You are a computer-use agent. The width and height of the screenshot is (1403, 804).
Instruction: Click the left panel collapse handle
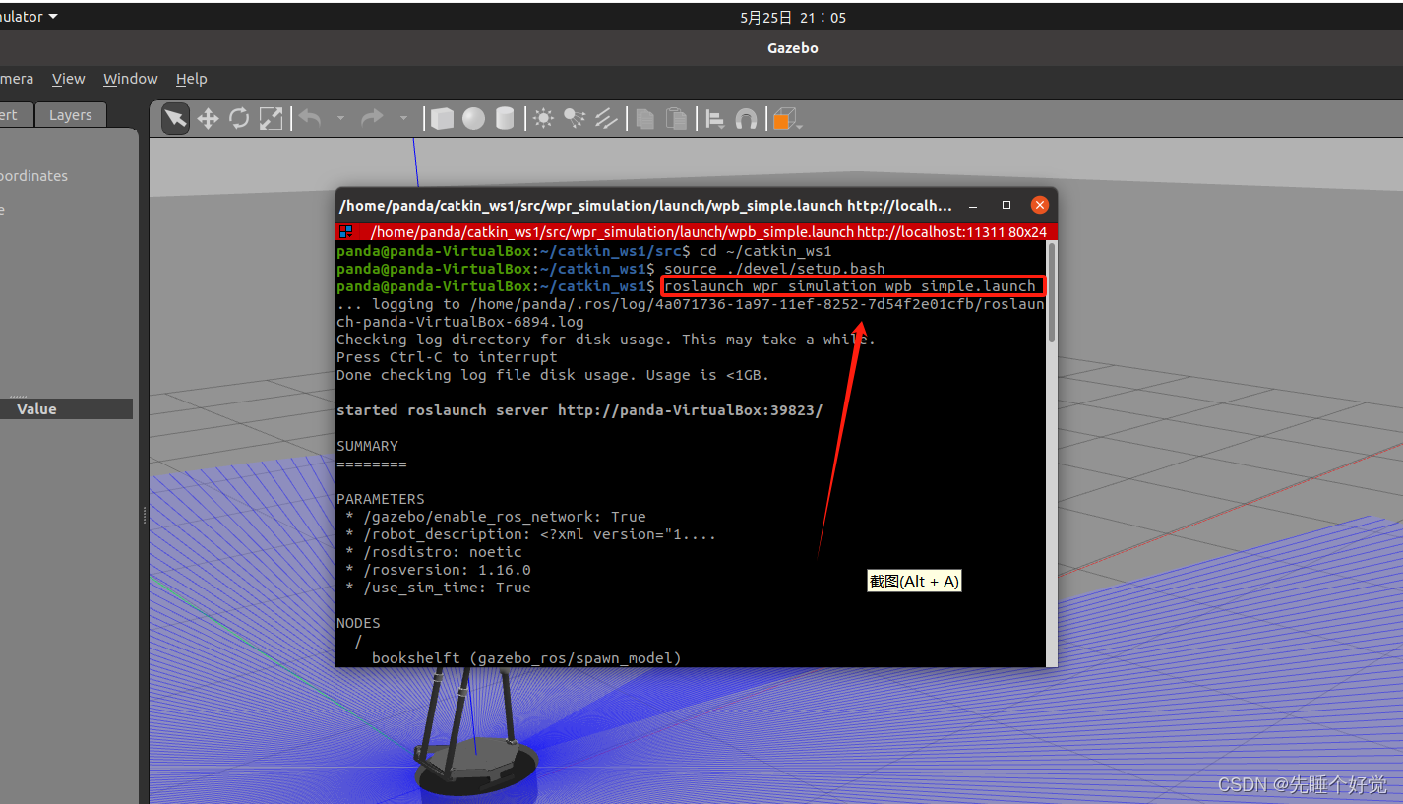click(145, 515)
